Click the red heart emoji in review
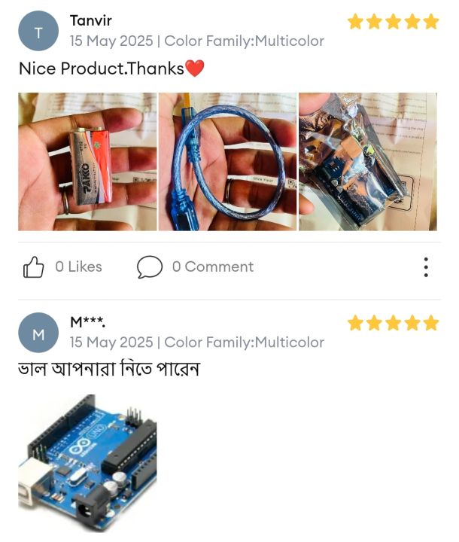Image resolution: width=459 pixels, height=542 pixels. click(195, 68)
